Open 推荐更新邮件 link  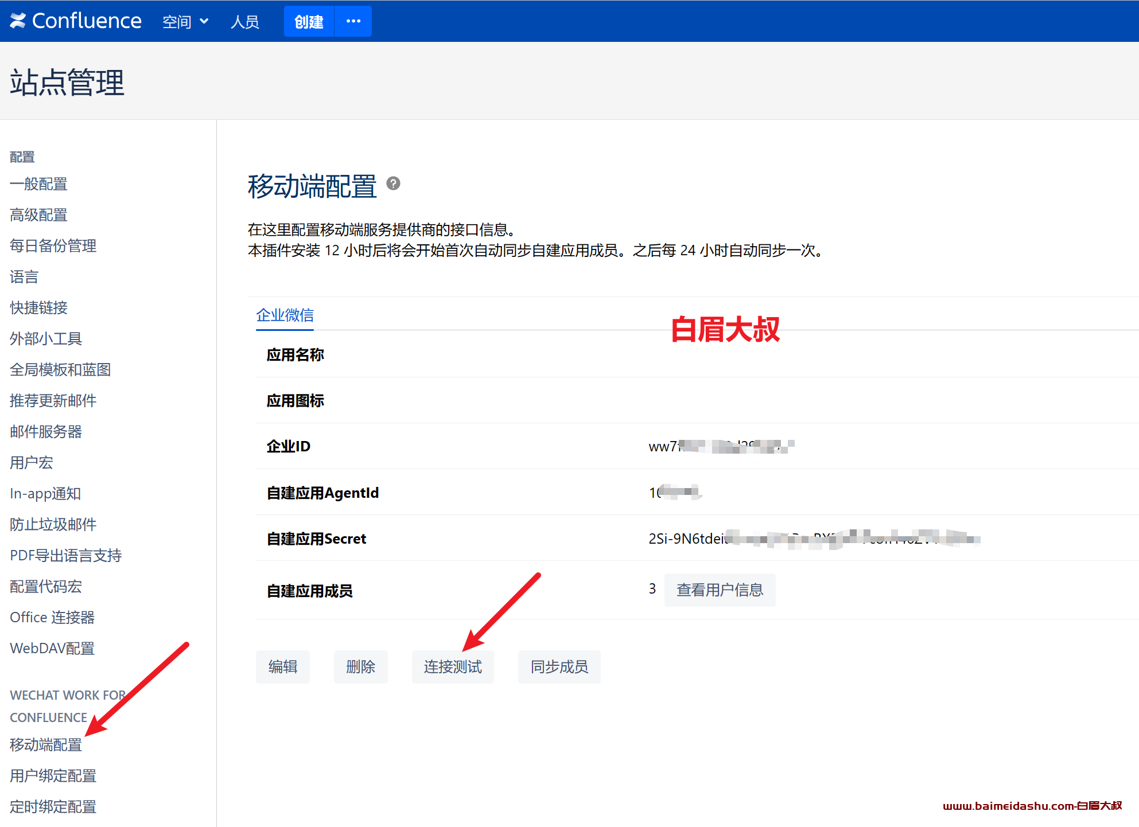click(53, 401)
